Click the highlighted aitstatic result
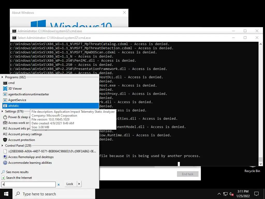Image resolution: width=265 pixels, height=199 pixels. (x=50, y=106)
